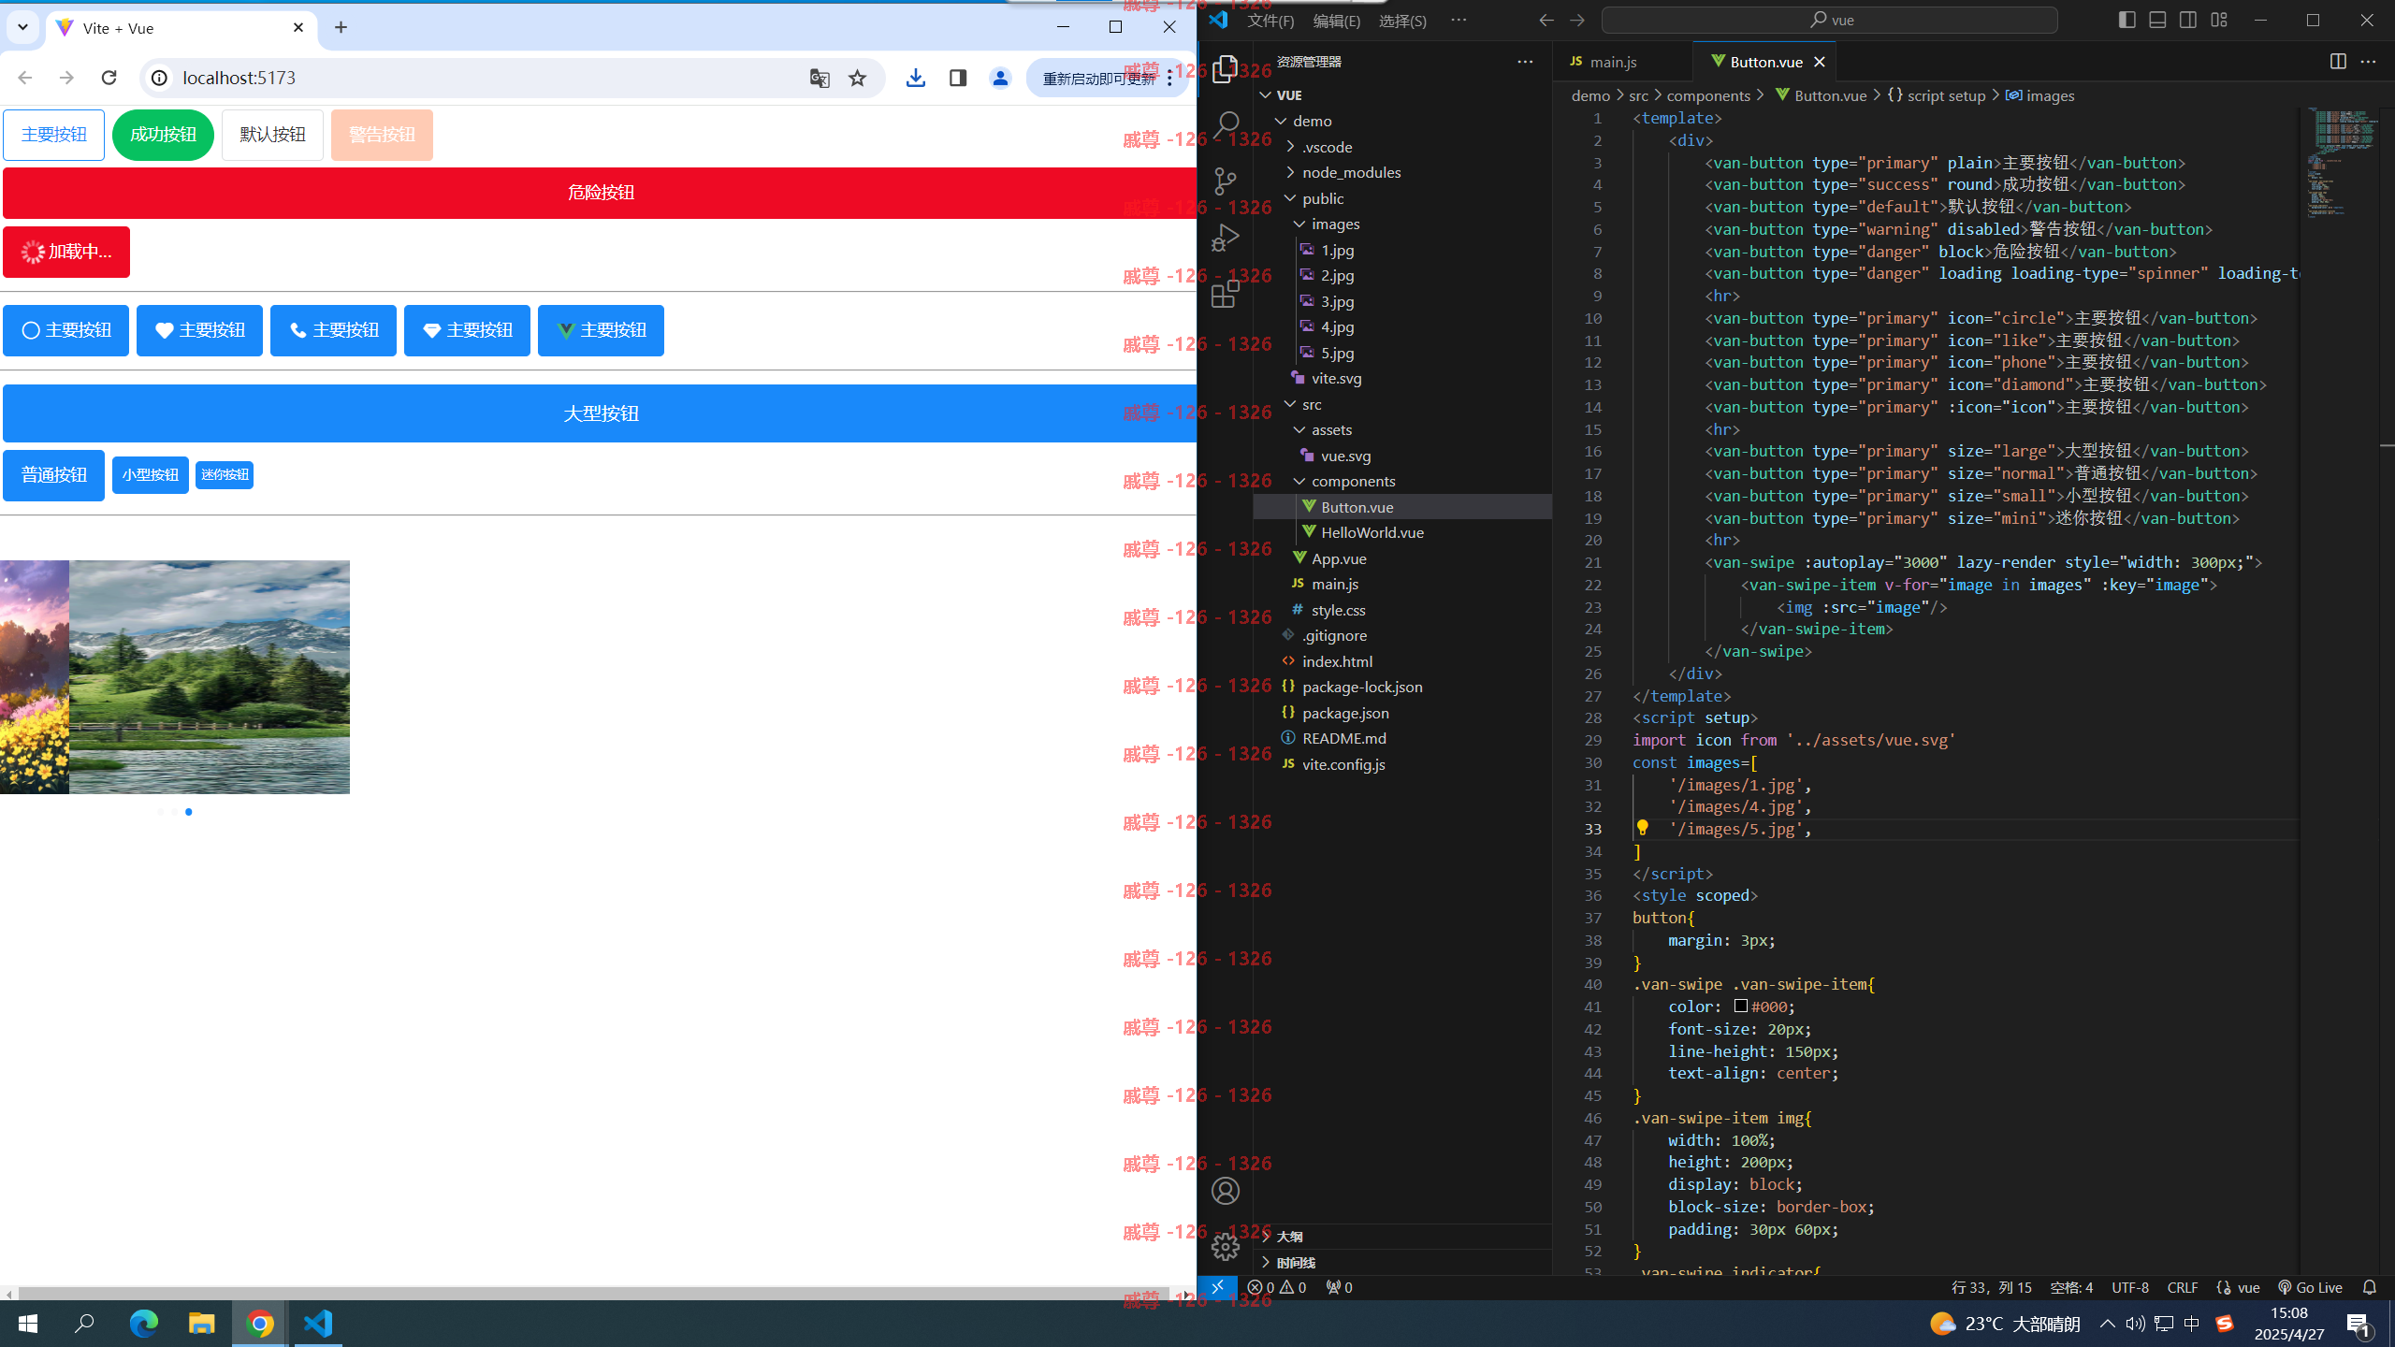Open the 选择(S) menu
Screen dimensions: 2395x1347
pyautogui.click(x=1402, y=21)
